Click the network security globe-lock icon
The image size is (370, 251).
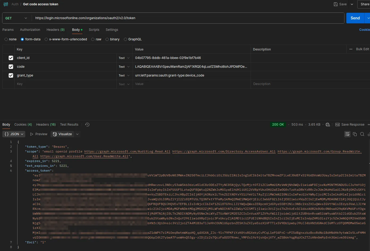pos(328,125)
